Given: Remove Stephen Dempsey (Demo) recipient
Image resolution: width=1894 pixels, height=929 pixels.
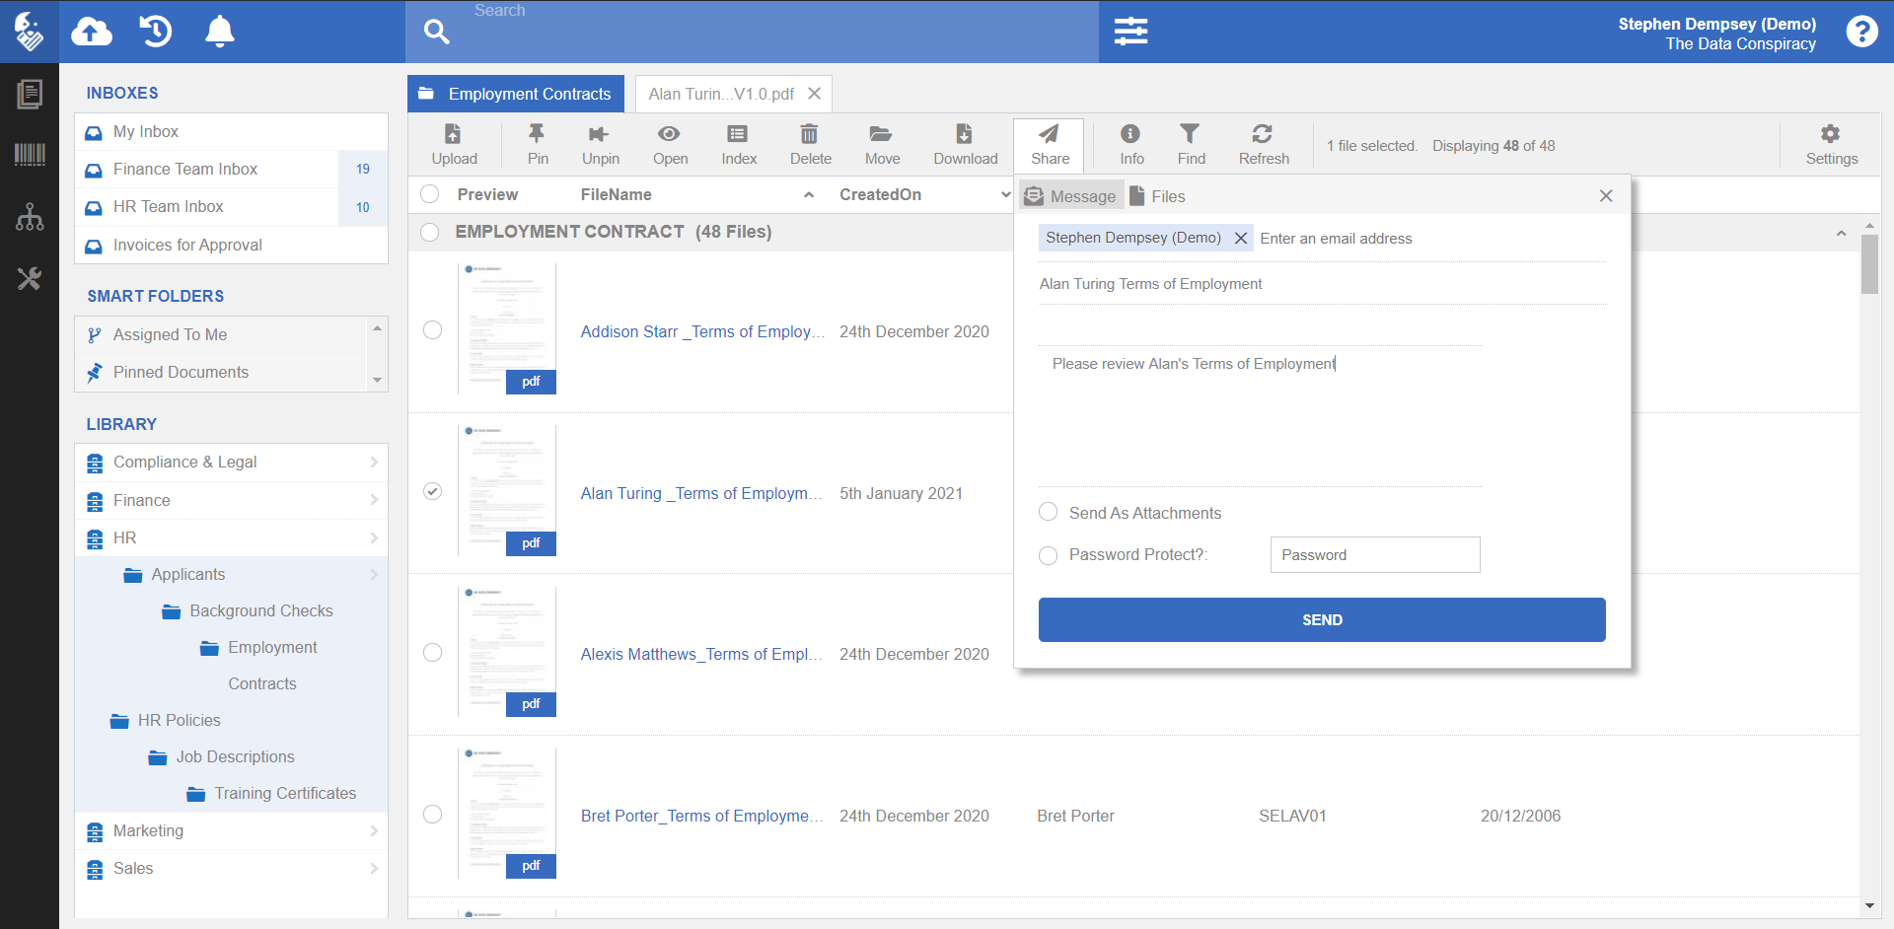Looking at the screenshot, I should 1241,238.
